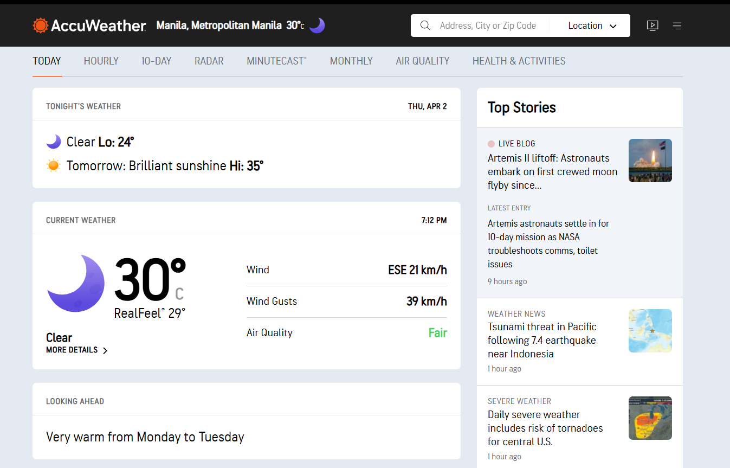Switch to the Hourly tab
730x468 pixels.
coord(101,61)
